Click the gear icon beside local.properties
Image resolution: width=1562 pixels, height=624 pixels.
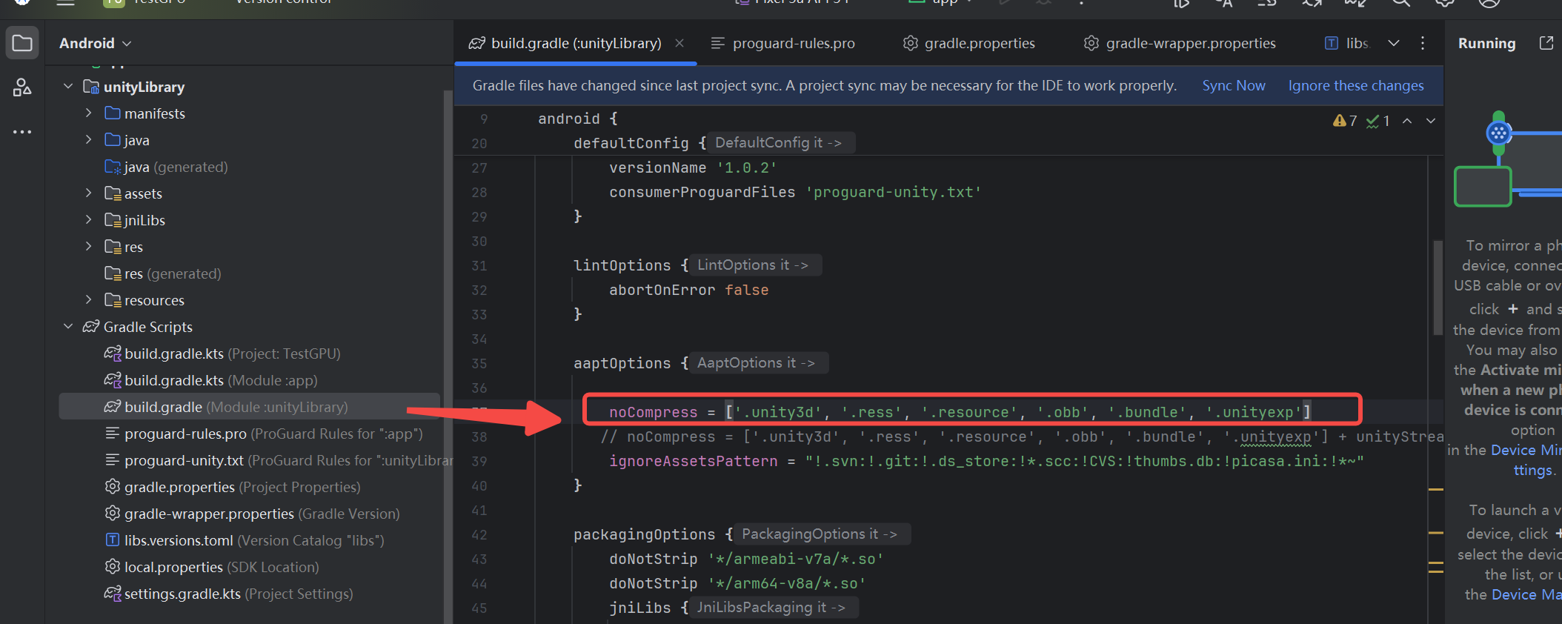pyautogui.click(x=113, y=566)
